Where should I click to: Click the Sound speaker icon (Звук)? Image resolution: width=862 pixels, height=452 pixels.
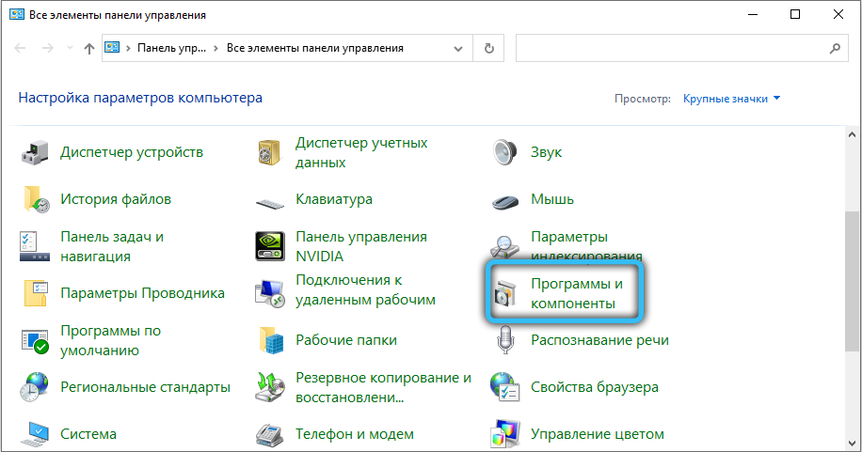[506, 152]
